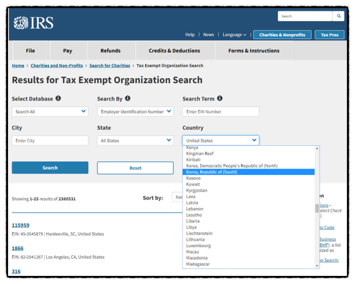
Task: Select Lesotho in country list
Action: click(x=248, y=215)
